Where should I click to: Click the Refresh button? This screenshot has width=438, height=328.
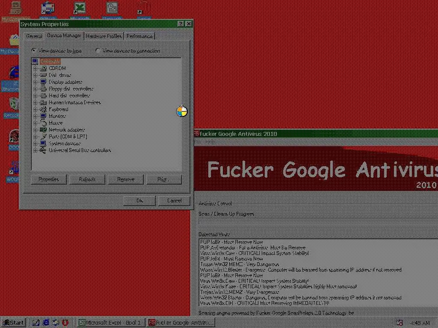point(87,179)
